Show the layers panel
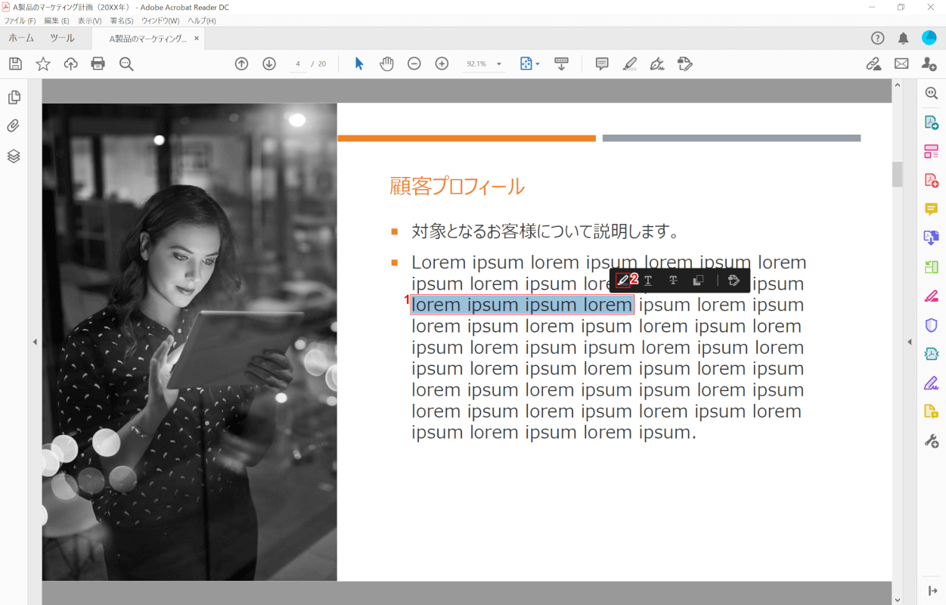Screen dimensions: 946x605 [x=14, y=156]
